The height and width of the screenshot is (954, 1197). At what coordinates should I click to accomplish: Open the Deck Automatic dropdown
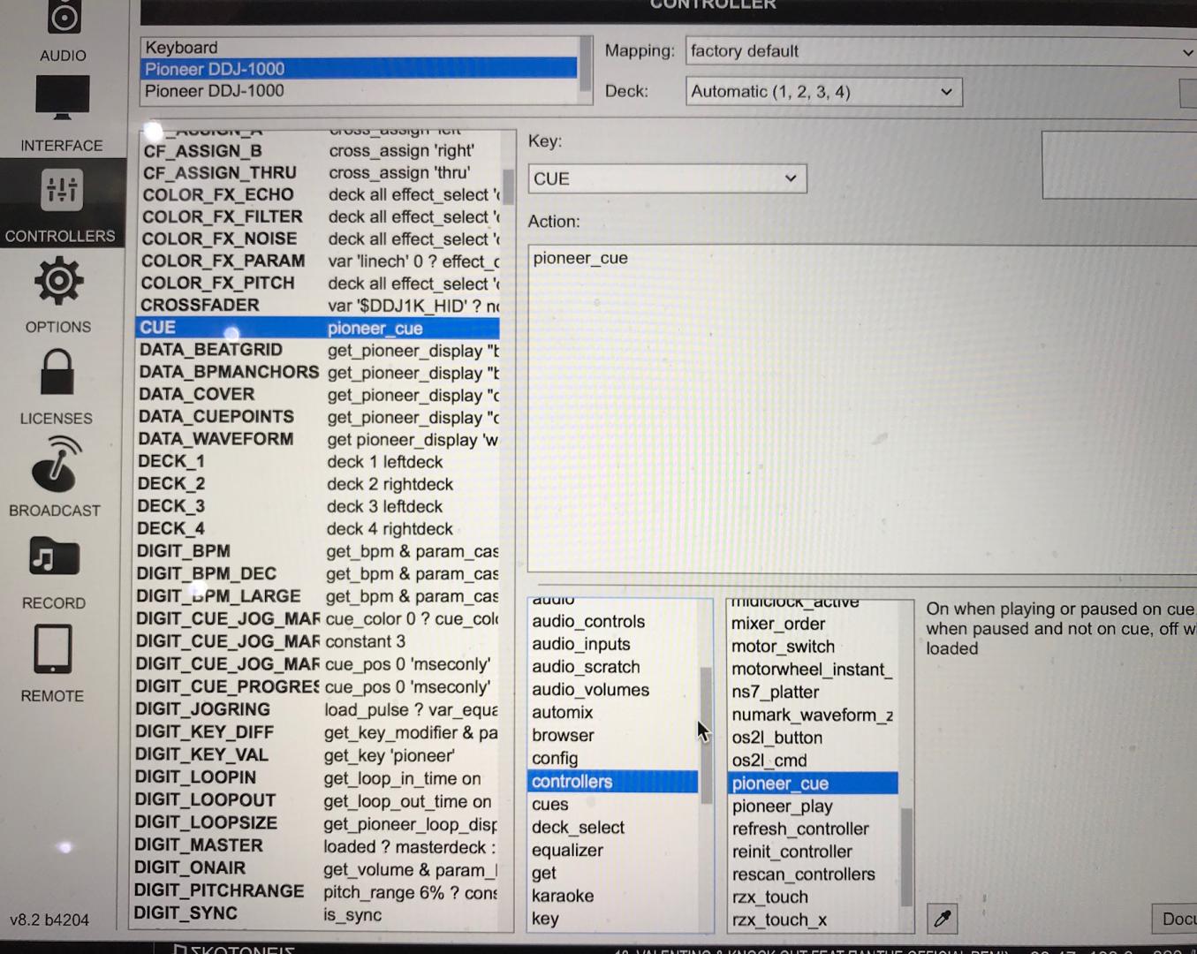tap(823, 92)
